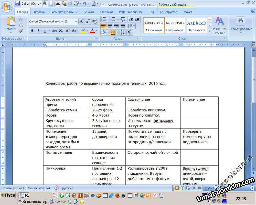
Task: Toggle Bold formatting
Action: [x=32, y=30]
